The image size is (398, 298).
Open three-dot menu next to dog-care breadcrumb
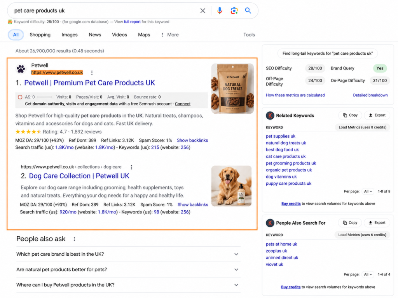click(131, 167)
